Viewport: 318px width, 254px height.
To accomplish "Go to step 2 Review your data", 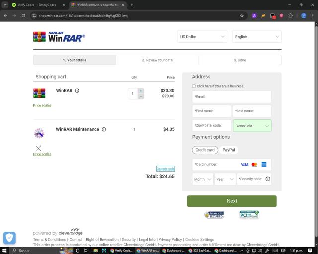I will point(157,60).
